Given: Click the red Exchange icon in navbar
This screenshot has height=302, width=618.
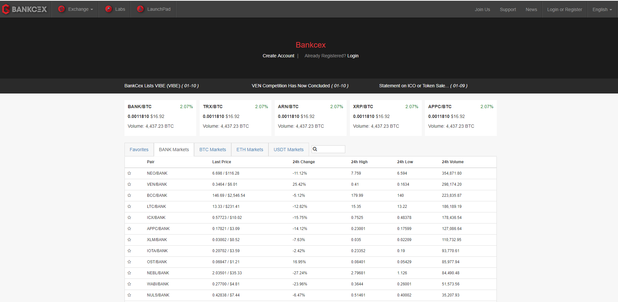Looking at the screenshot, I should (61, 9).
